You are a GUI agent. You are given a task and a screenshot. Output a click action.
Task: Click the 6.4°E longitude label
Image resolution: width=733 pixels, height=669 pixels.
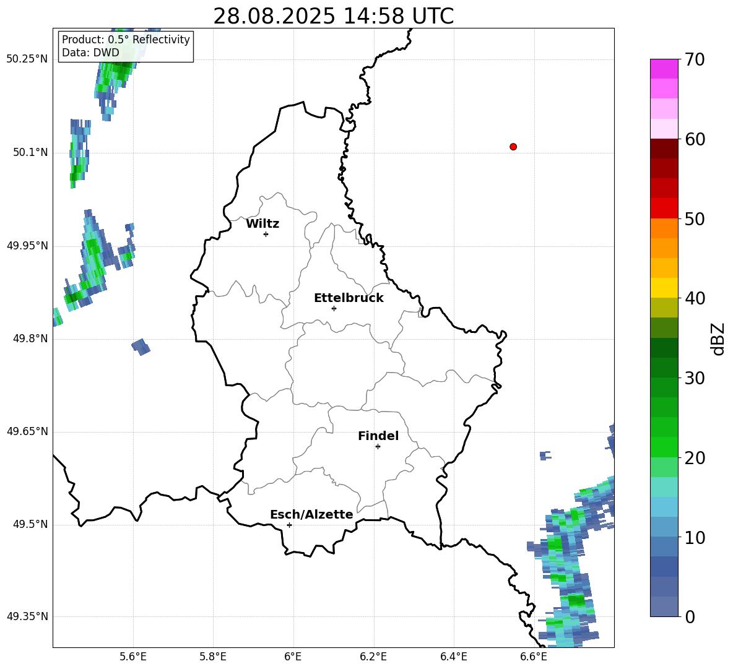453,657
